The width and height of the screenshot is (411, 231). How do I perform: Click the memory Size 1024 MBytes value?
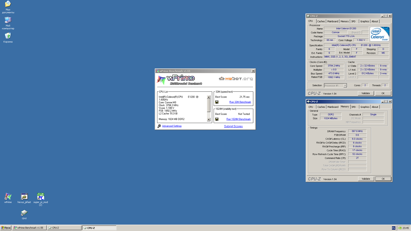[x=331, y=118]
